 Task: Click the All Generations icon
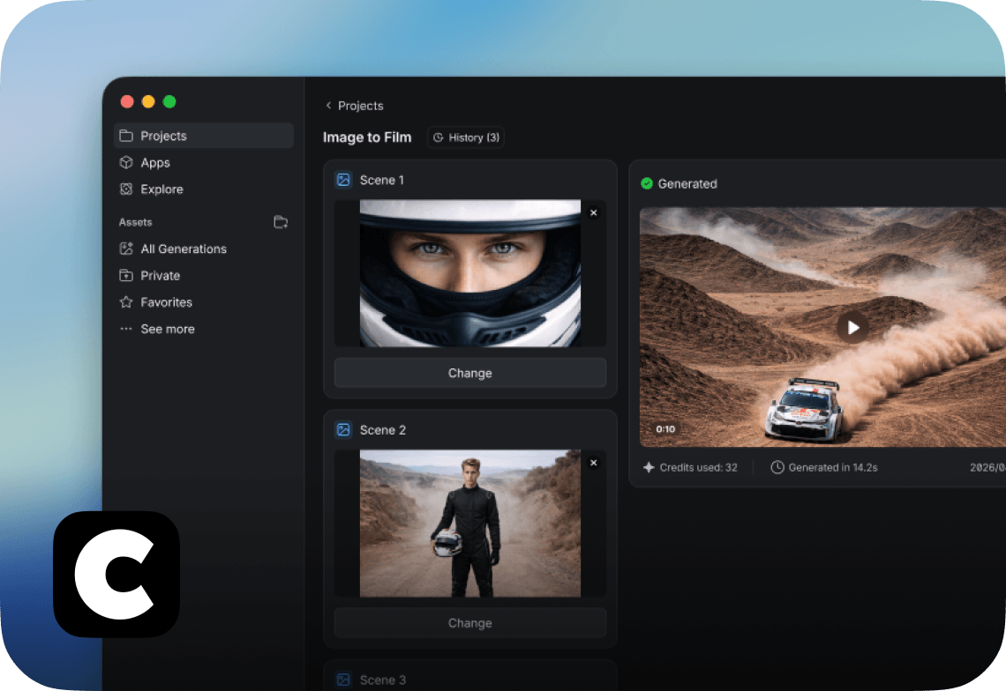click(126, 249)
